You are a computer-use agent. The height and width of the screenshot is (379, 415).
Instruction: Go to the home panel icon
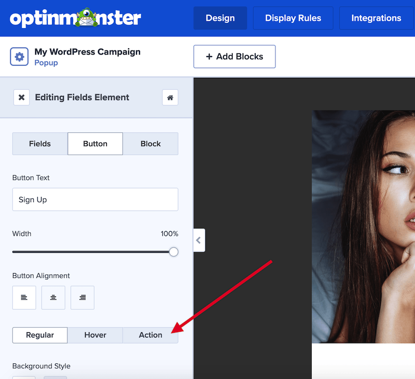point(170,98)
